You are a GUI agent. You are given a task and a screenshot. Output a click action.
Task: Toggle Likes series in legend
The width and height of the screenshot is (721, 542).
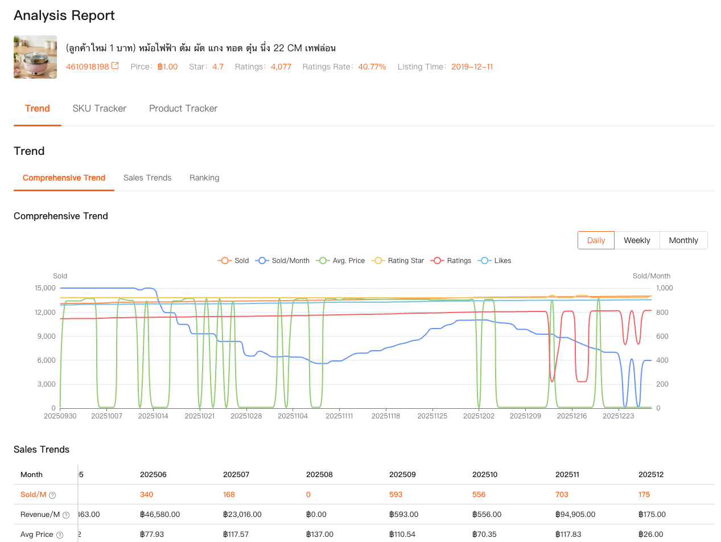[495, 261]
